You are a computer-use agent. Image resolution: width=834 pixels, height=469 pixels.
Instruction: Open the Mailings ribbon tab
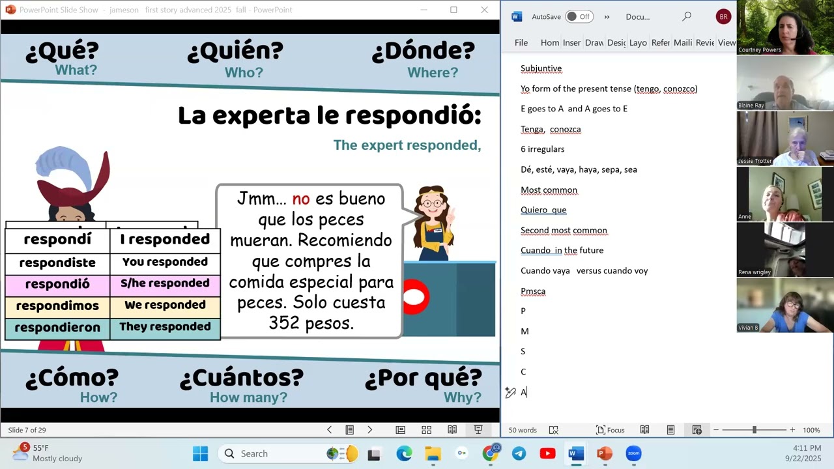[683, 42]
